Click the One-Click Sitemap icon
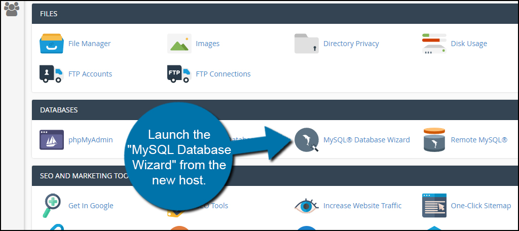This screenshot has height=231, width=519. coord(434,206)
